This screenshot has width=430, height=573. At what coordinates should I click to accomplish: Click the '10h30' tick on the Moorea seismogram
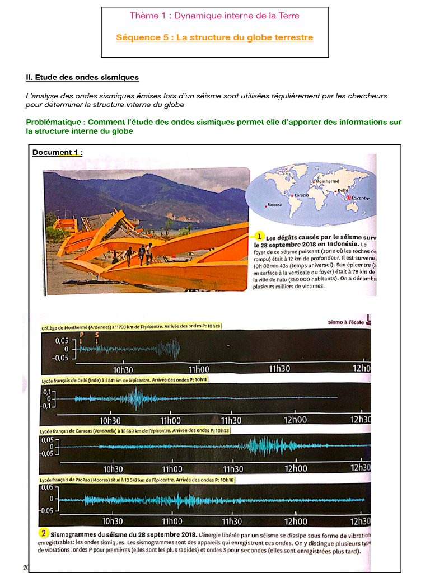112,521
